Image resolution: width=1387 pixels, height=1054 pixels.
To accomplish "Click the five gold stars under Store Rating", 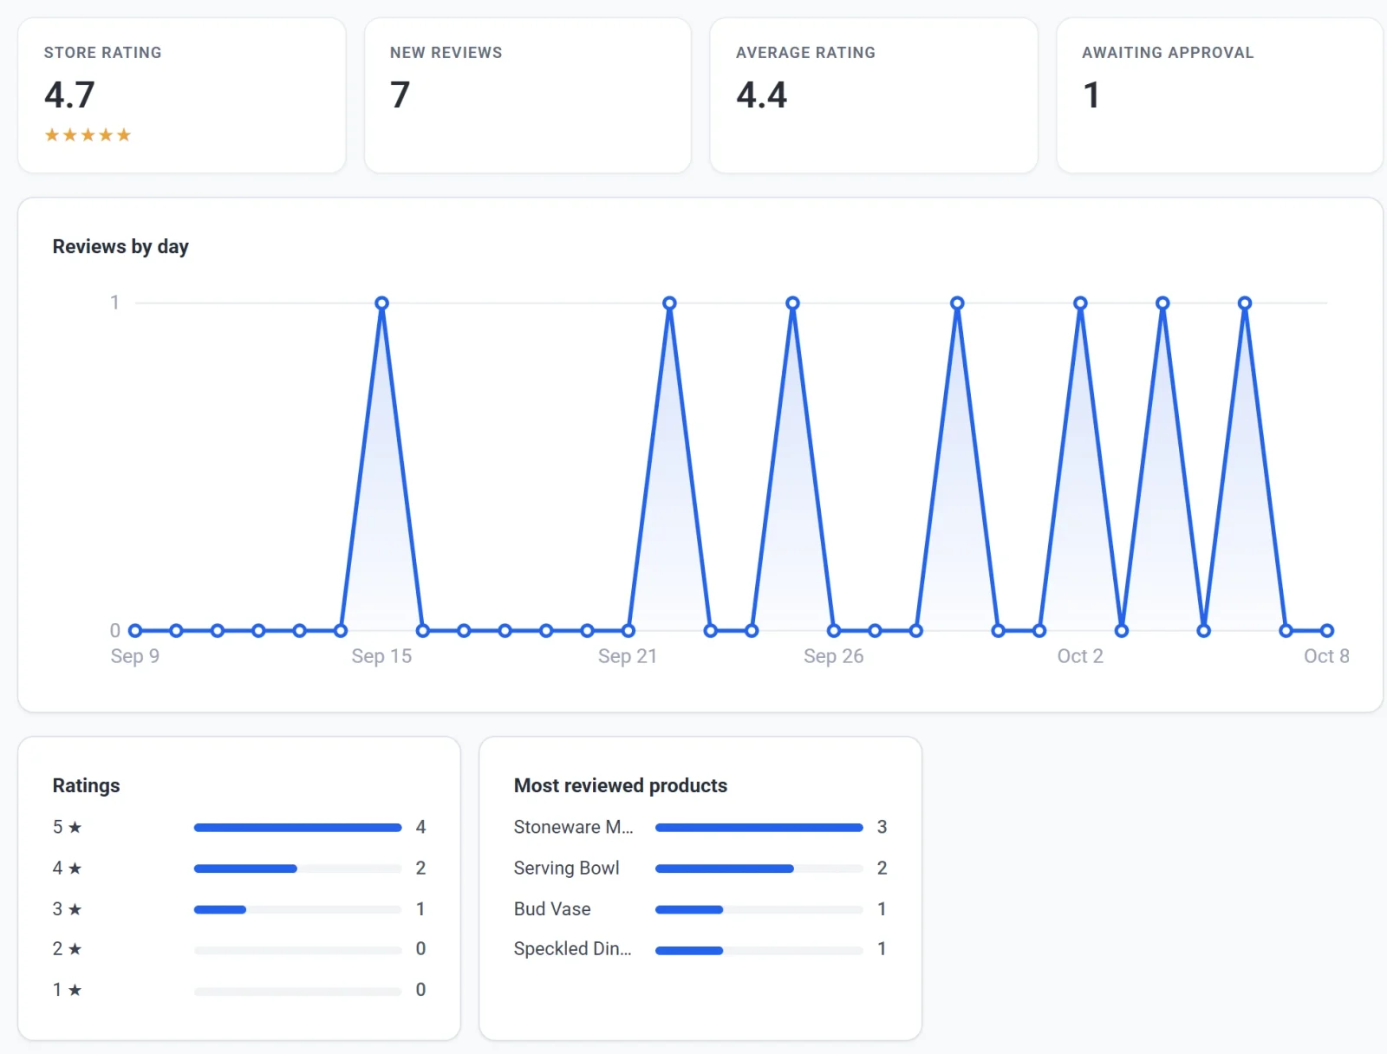I will [88, 135].
